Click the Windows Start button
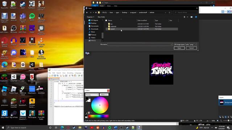The width and height of the screenshot is (232, 130). (x=3, y=127)
